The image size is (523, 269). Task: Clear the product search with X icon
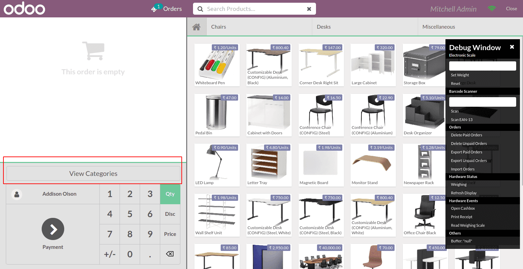tap(309, 9)
